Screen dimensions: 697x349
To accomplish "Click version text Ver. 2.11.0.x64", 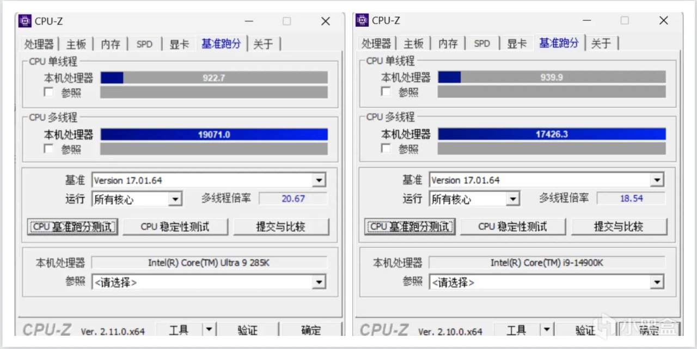I will pos(113,332).
